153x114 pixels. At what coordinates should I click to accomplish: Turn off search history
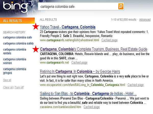tap(19, 87)
